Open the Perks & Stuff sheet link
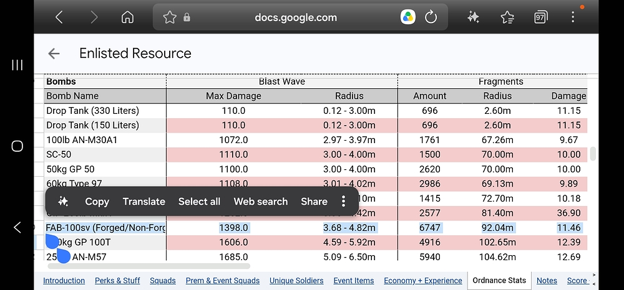 click(x=117, y=281)
